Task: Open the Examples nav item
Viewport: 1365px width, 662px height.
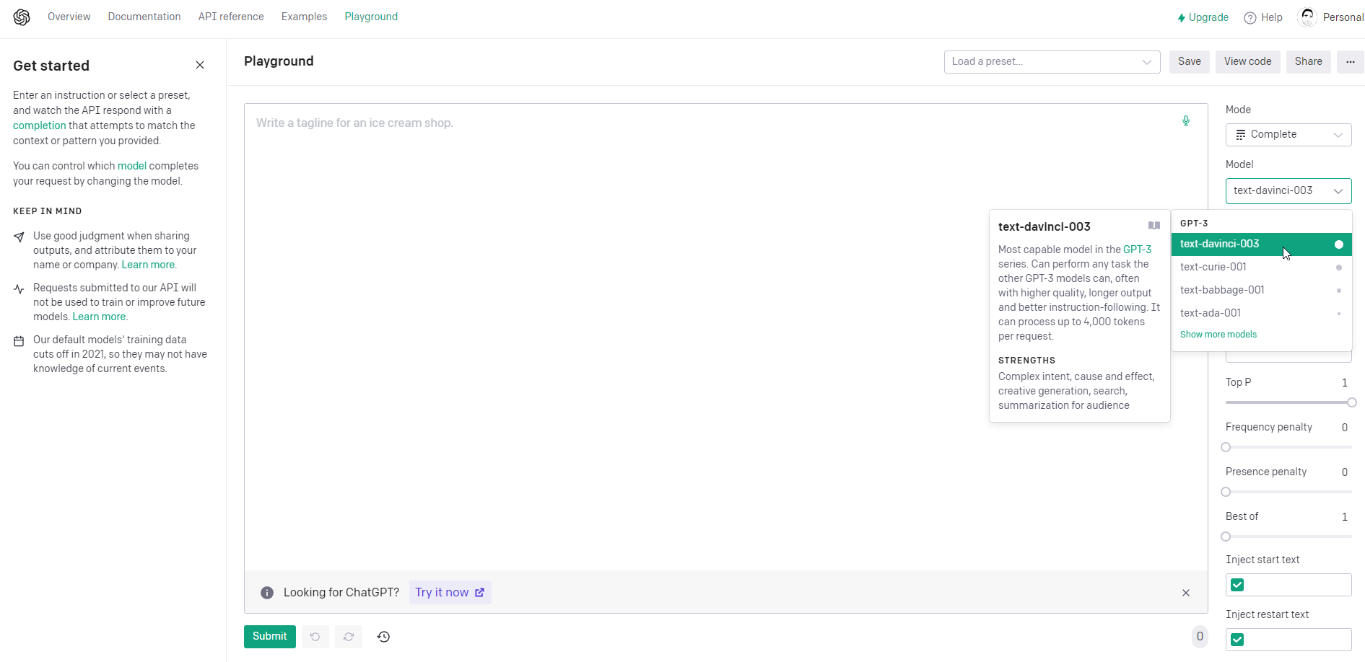Action: [x=304, y=17]
